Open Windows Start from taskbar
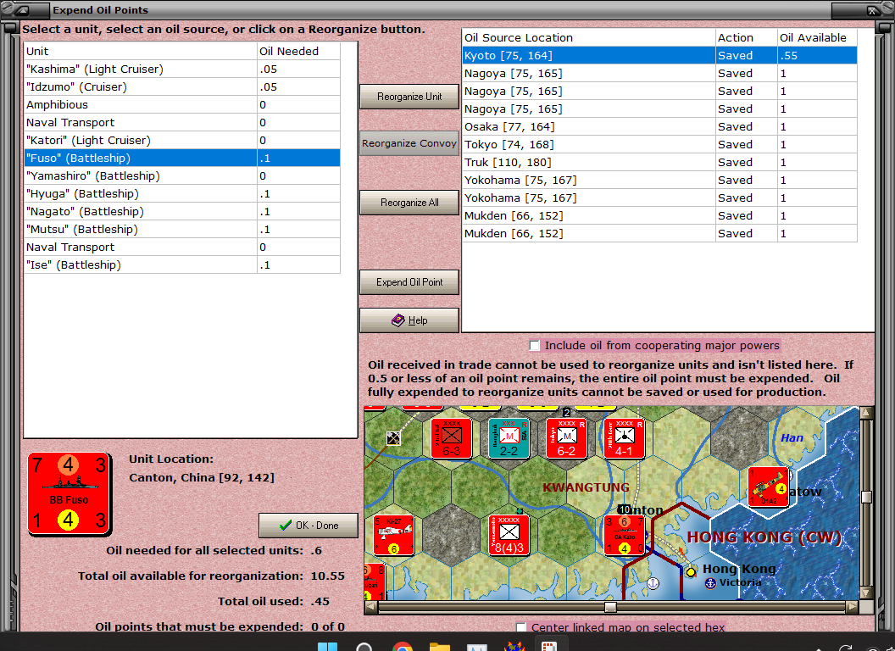Screen dimensions: 895x651 327,647
